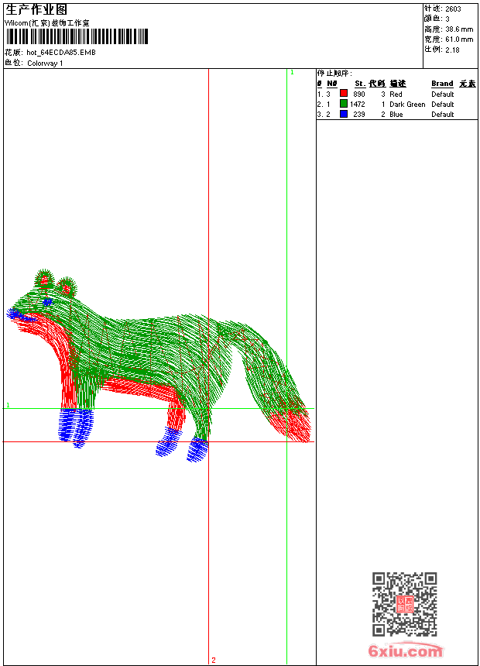Click the green marker number 1 at top

pyautogui.click(x=291, y=72)
